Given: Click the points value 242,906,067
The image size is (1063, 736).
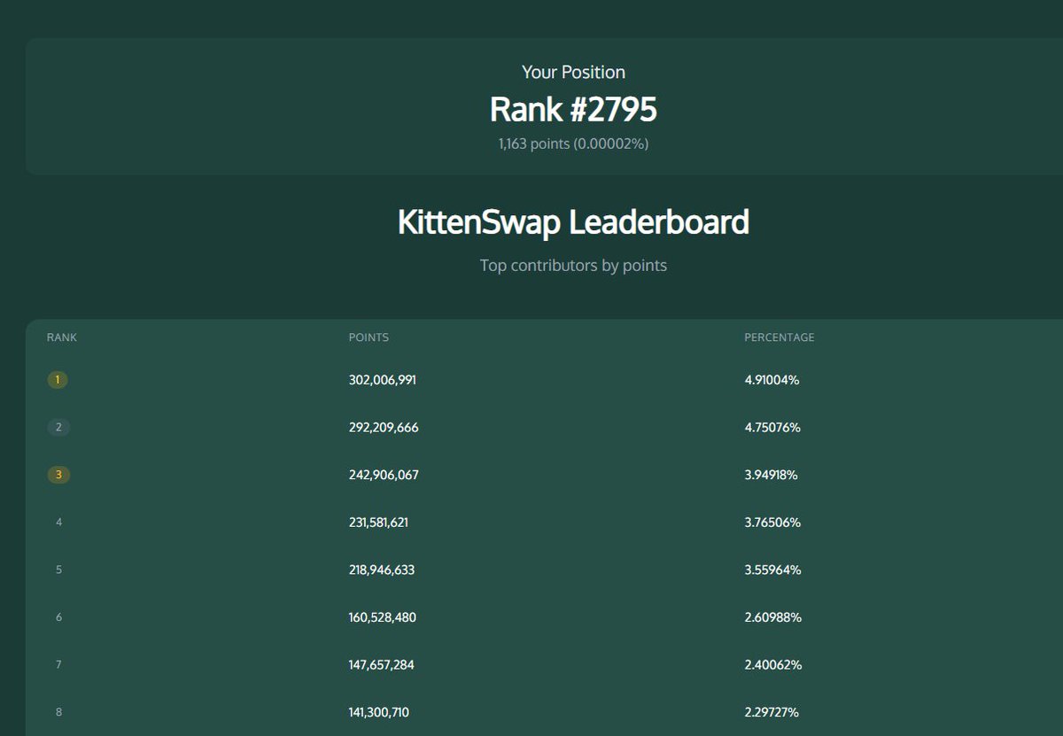Looking at the screenshot, I should pos(384,475).
